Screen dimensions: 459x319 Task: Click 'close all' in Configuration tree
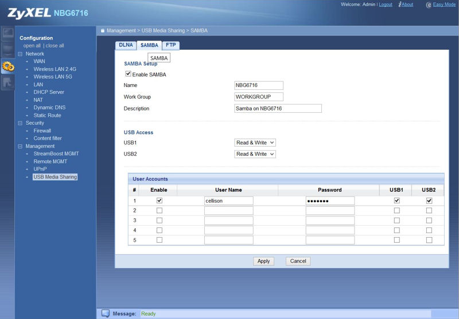55,46
